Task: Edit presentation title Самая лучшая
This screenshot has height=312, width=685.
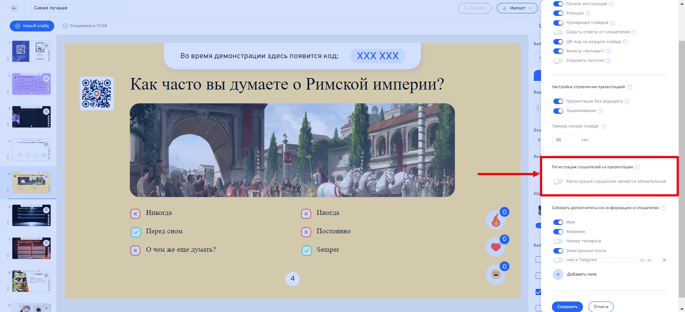Action: click(76, 8)
